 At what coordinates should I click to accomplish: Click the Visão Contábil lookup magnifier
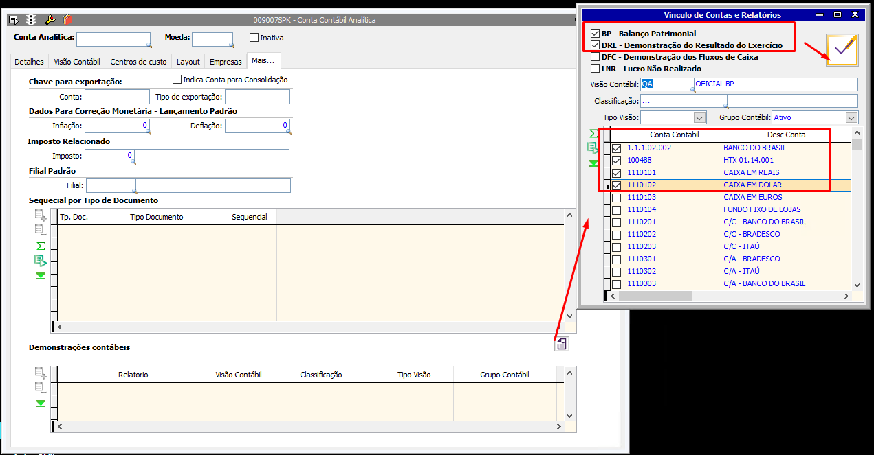pos(692,89)
